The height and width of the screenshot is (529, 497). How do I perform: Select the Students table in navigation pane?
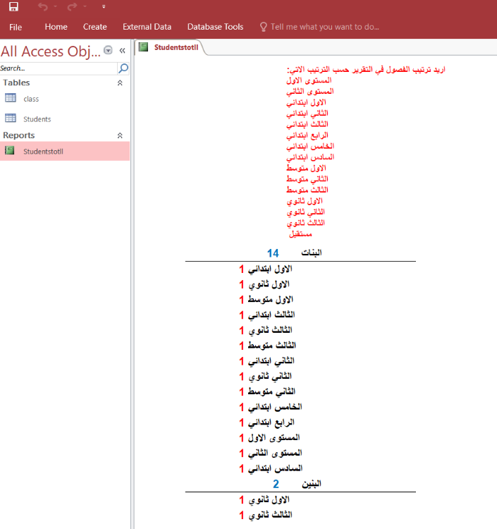coord(65,118)
